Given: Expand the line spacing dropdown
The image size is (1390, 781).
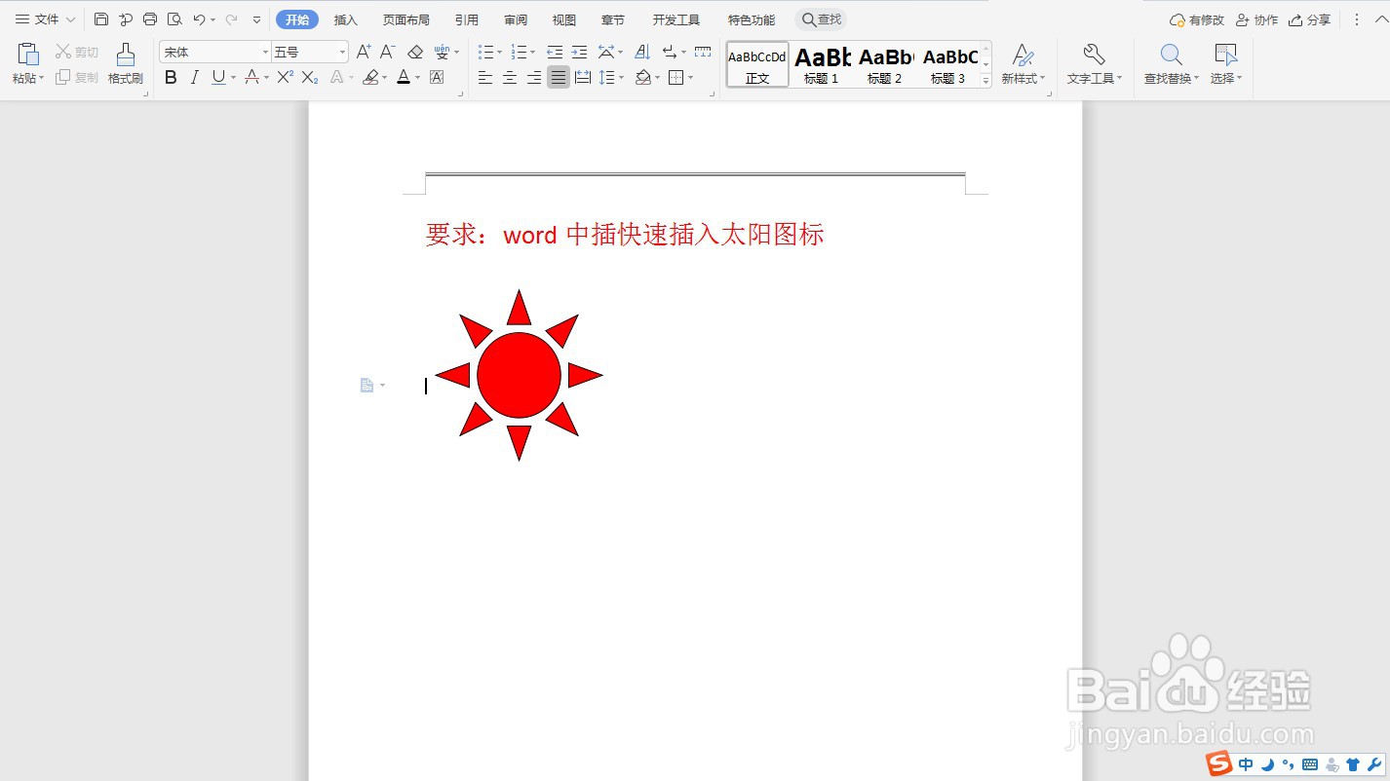Looking at the screenshot, I should pos(621,78).
